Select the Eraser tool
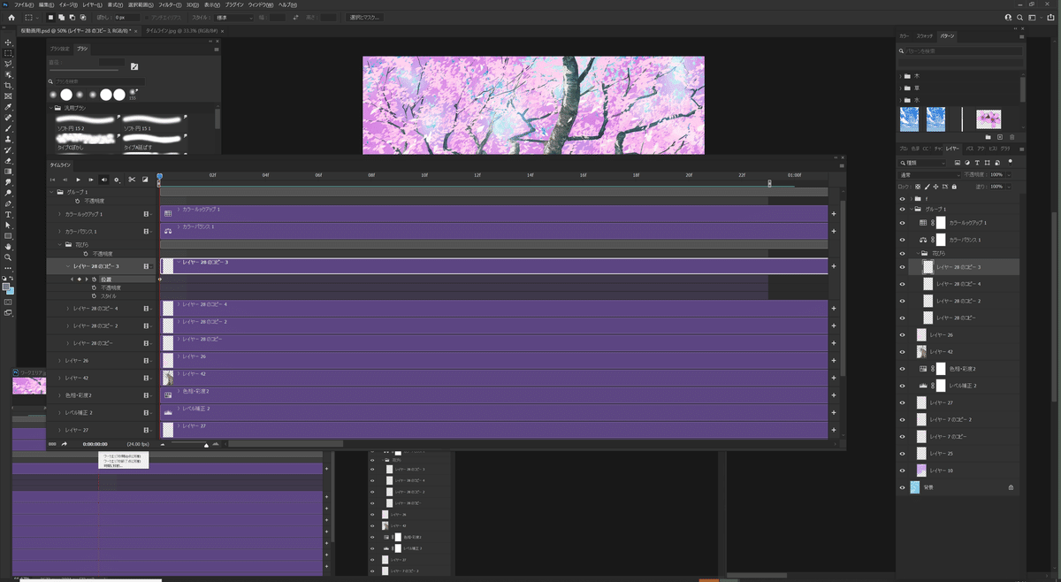This screenshot has height=582, width=1061. coord(8,161)
